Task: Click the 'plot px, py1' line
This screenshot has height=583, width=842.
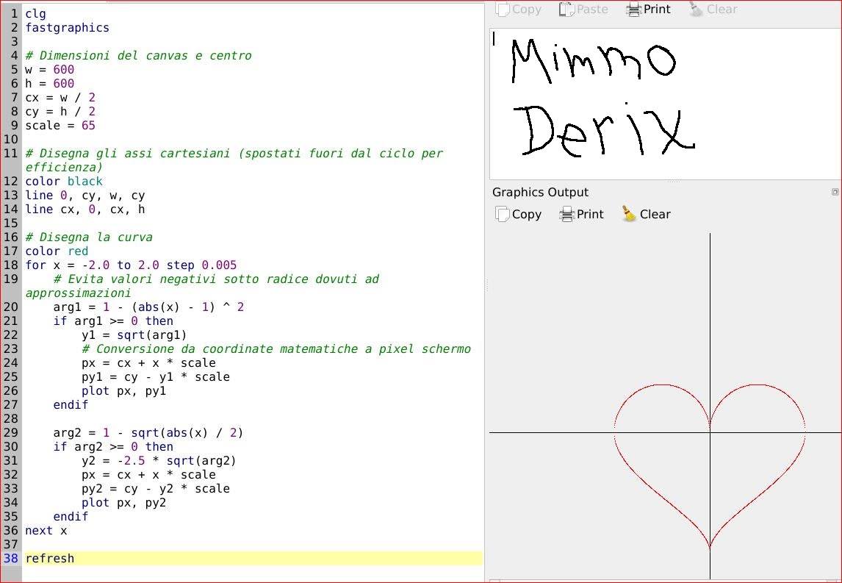Action: (124, 391)
